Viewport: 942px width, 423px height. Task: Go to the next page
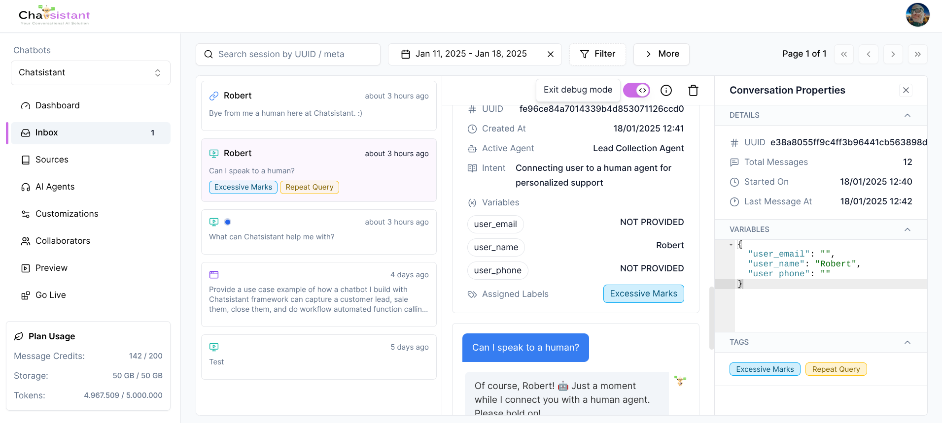tap(893, 54)
